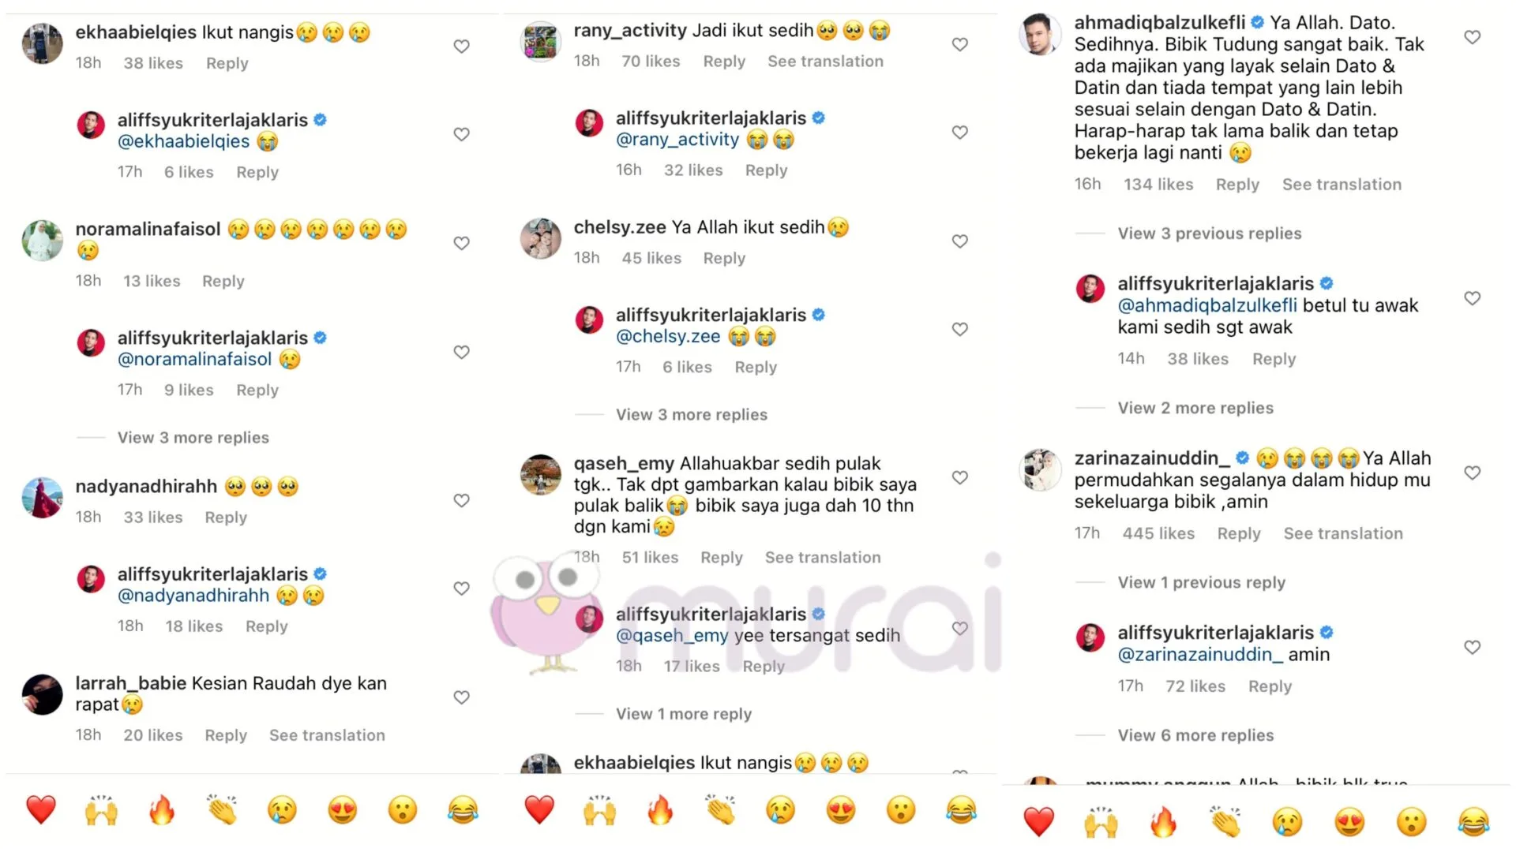Expand View 6 more replies
Image resolution: width=1516 pixels, height=852 pixels.
[x=1195, y=735]
